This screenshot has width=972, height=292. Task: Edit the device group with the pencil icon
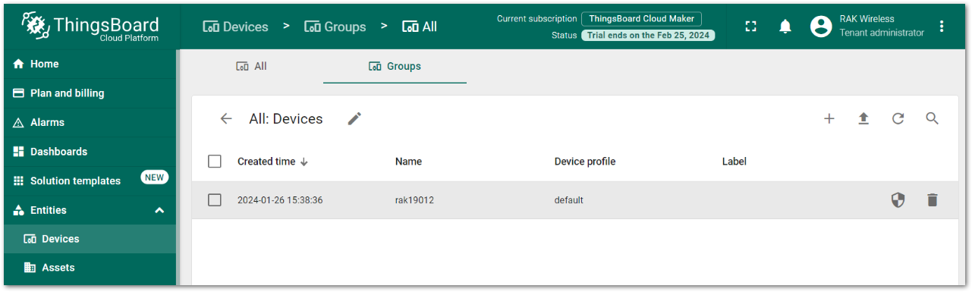click(354, 119)
